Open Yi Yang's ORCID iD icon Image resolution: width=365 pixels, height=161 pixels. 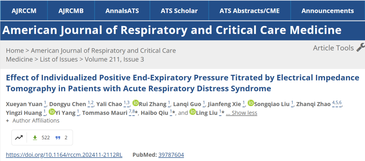[52, 112]
